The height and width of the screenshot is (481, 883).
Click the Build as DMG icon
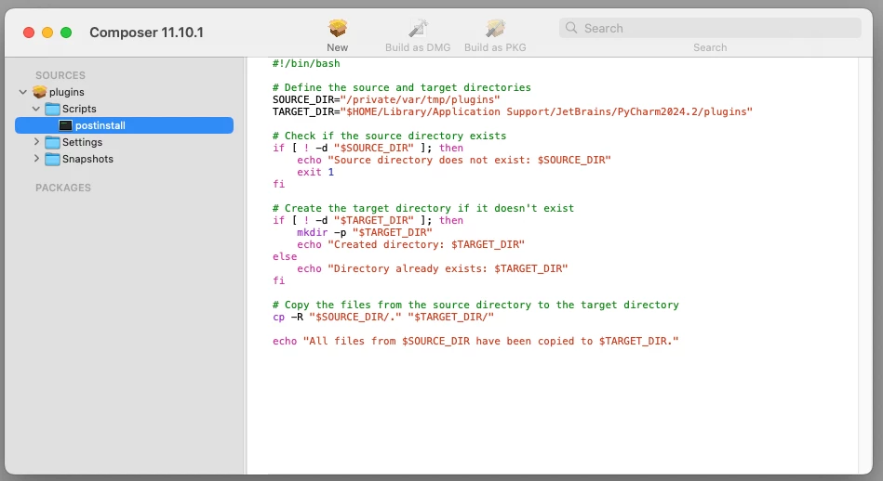pos(418,28)
